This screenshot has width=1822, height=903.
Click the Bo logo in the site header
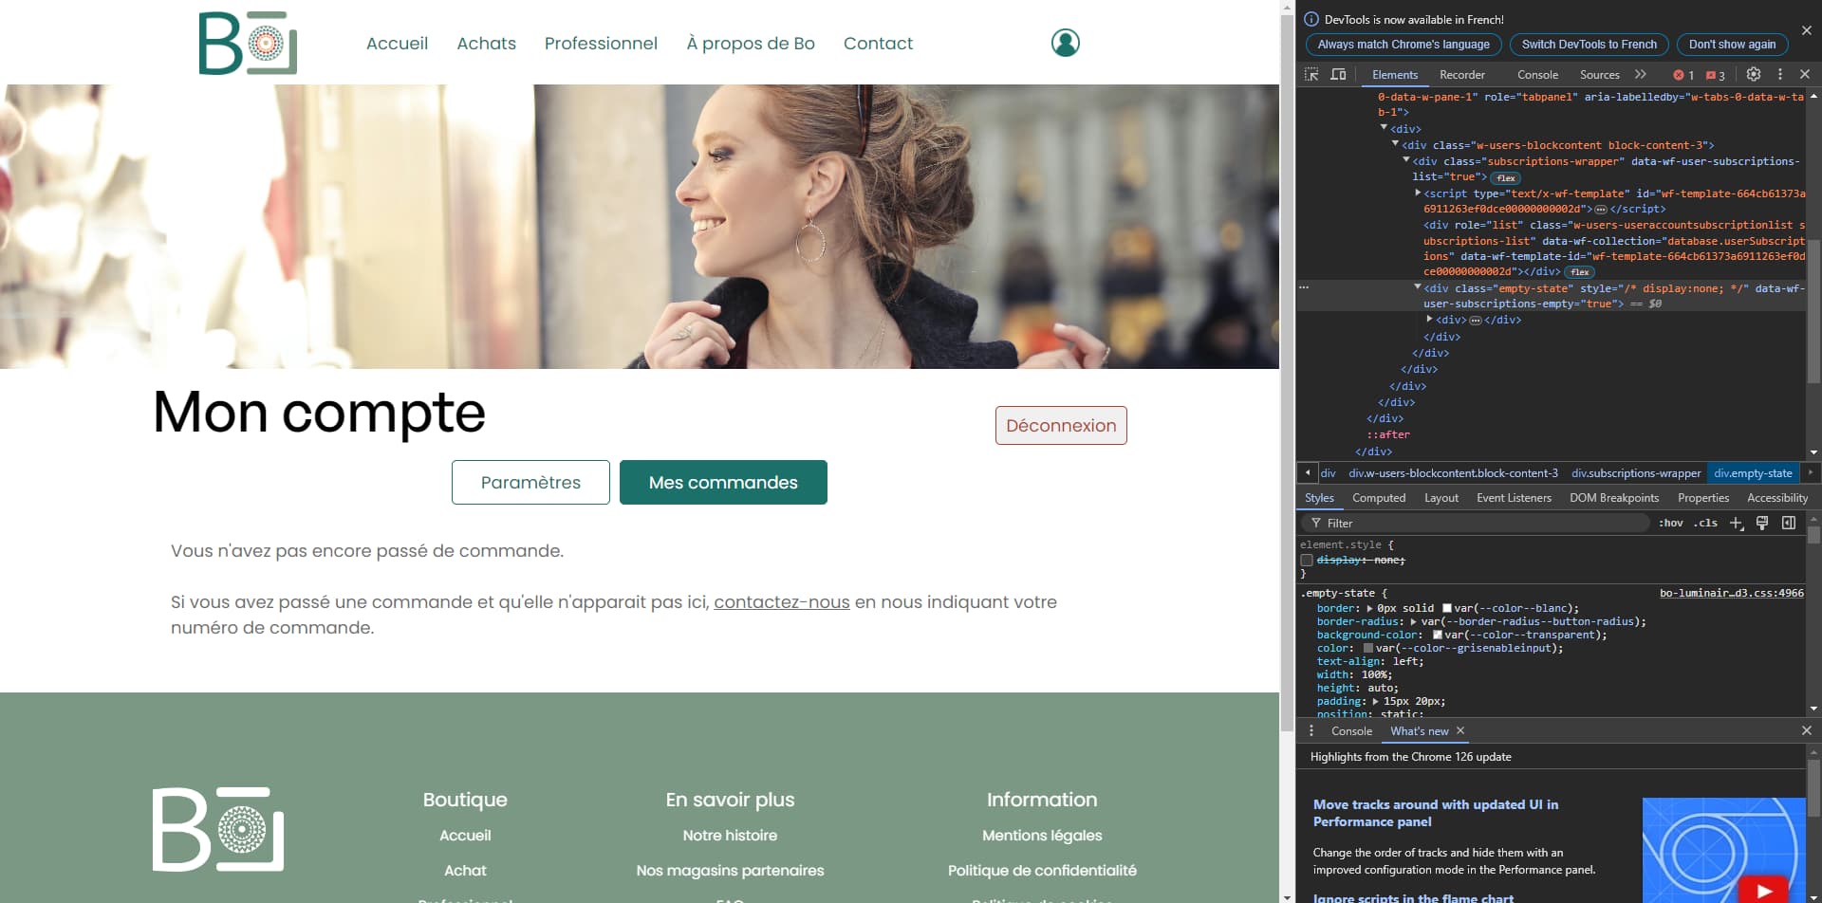[x=248, y=43]
